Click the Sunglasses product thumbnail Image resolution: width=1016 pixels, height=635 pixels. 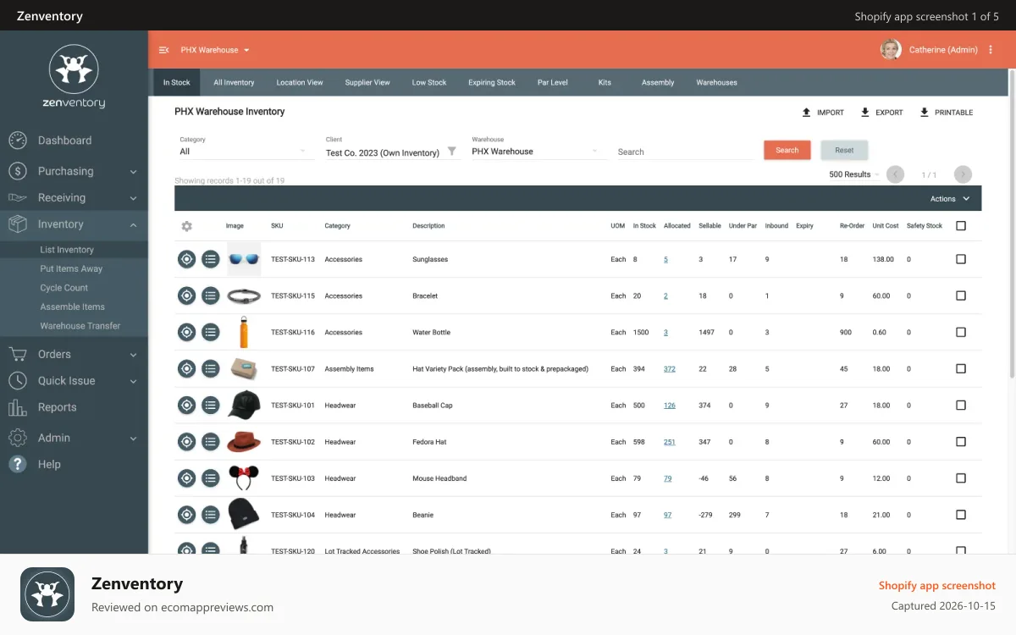coord(244,259)
